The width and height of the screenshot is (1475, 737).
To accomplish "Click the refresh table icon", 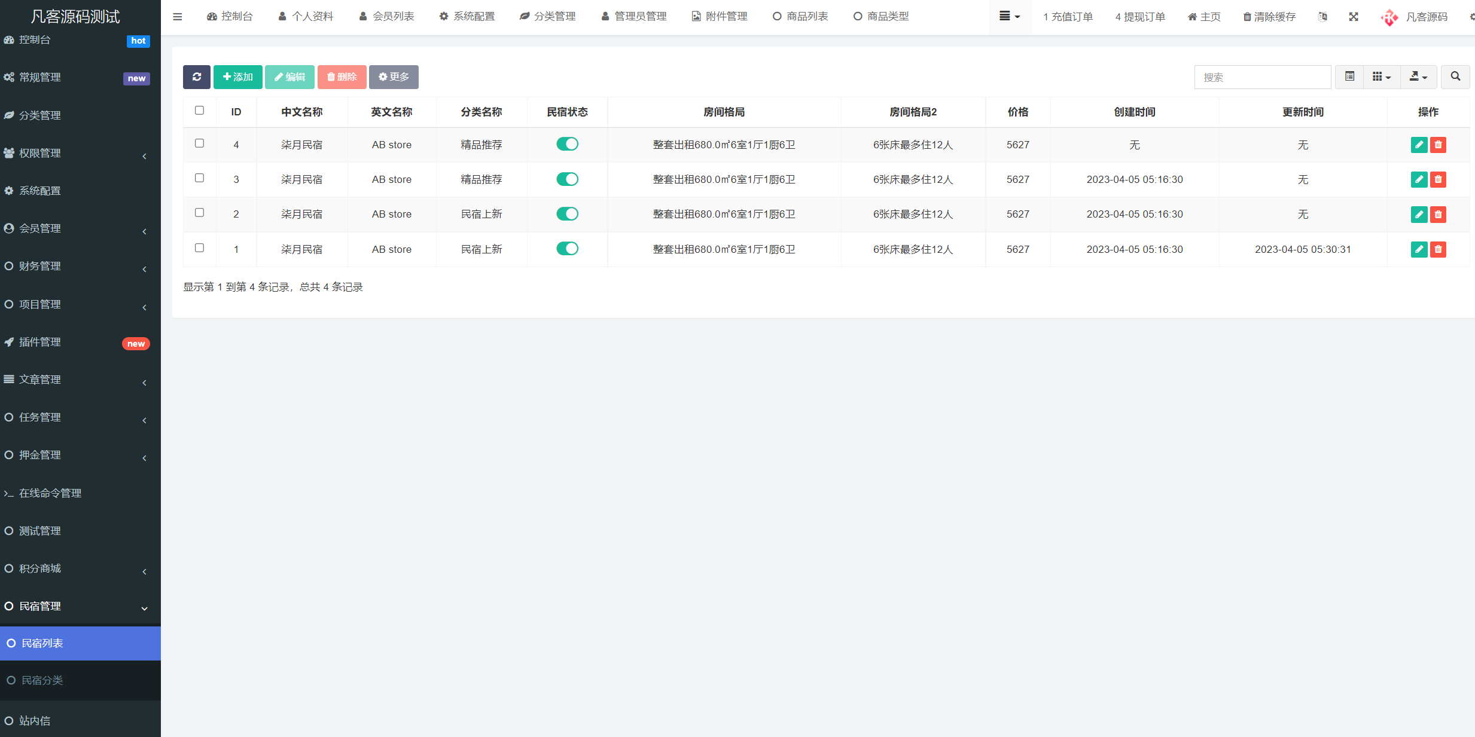I will (x=196, y=77).
